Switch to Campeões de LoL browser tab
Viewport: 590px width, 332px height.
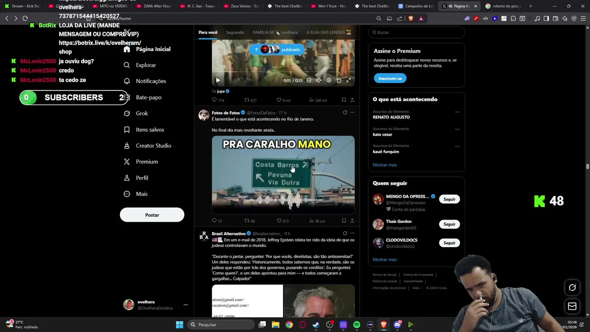416,6
